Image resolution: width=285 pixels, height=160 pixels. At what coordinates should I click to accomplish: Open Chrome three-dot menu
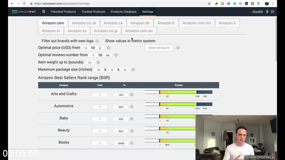tap(273, 4)
